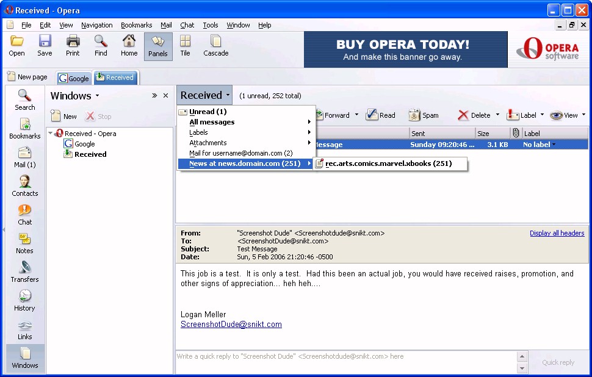Click the Open toolbar icon

[16, 46]
